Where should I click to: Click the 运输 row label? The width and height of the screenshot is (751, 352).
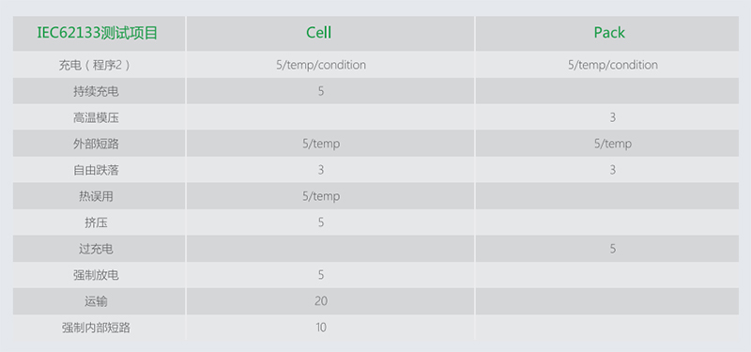click(96, 301)
